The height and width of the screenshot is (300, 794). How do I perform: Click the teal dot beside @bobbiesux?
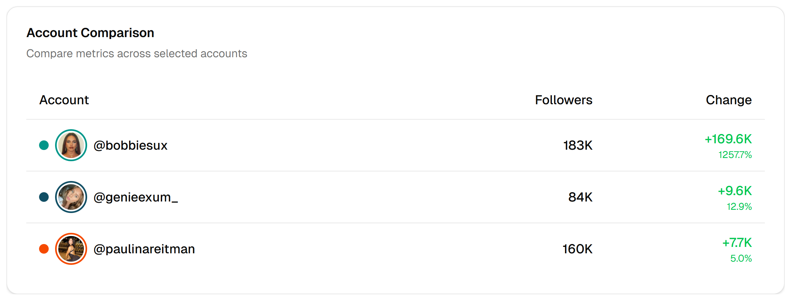click(x=44, y=145)
